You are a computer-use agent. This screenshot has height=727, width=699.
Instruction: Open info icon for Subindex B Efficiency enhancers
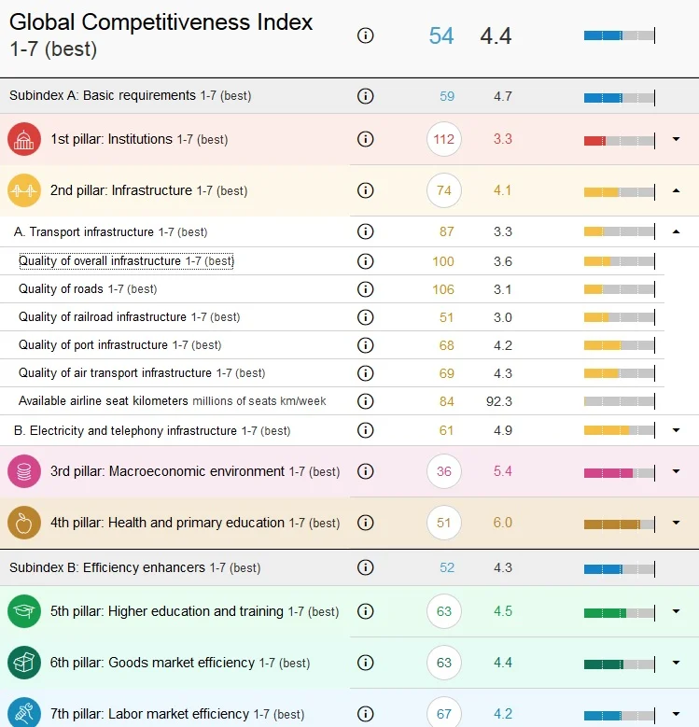(x=365, y=567)
